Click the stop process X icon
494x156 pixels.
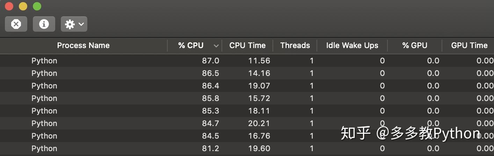[x=16, y=24]
